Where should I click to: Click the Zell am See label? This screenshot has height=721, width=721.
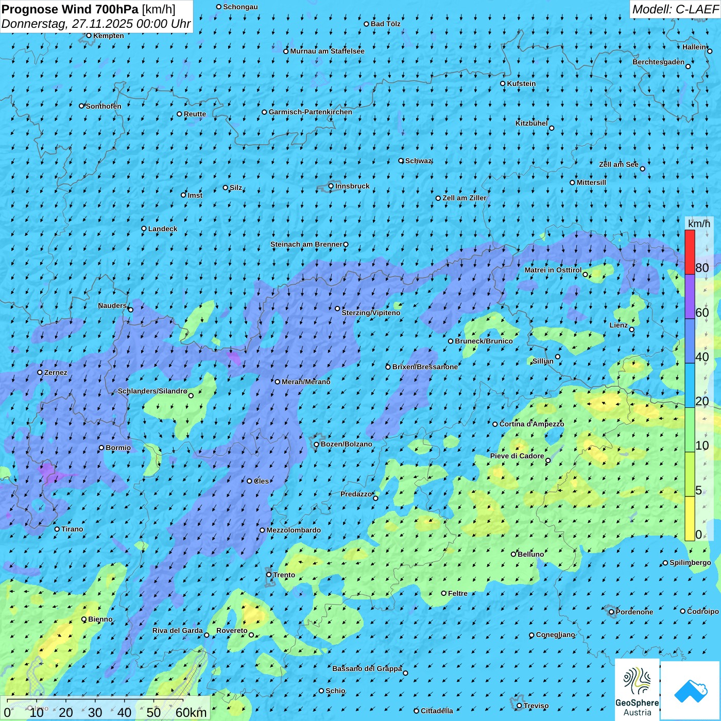coord(619,164)
